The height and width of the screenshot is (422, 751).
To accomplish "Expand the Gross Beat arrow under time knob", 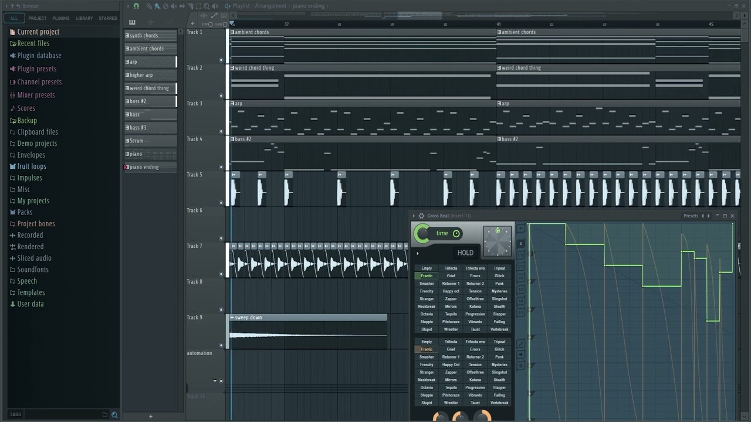I will [418, 253].
